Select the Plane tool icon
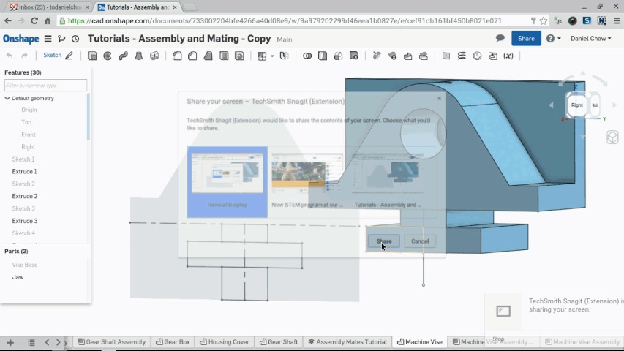The height and width of the screenshot is (351, 624). pos(446,56)
